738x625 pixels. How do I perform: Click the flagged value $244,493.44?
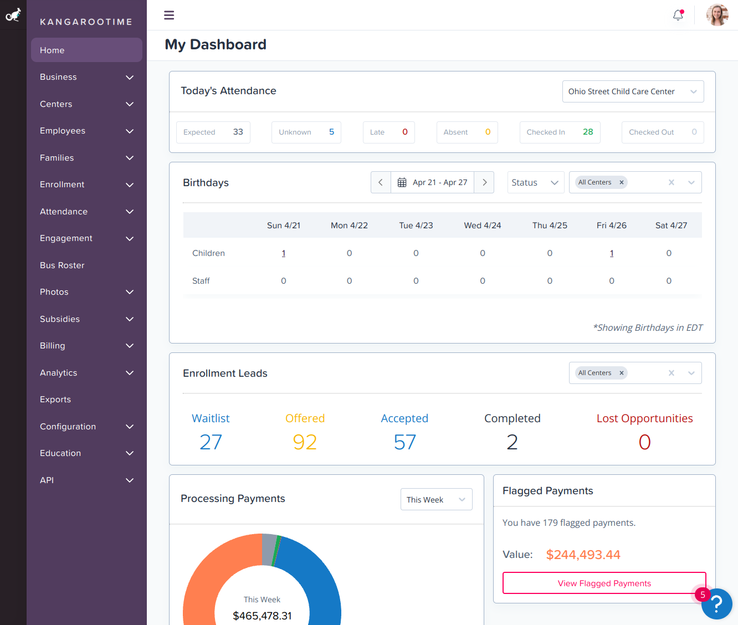(583, 555)
